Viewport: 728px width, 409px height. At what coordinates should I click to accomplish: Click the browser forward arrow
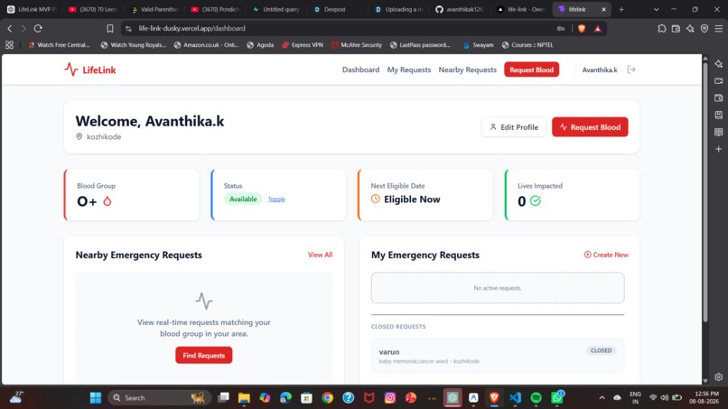tap(23, 28)
